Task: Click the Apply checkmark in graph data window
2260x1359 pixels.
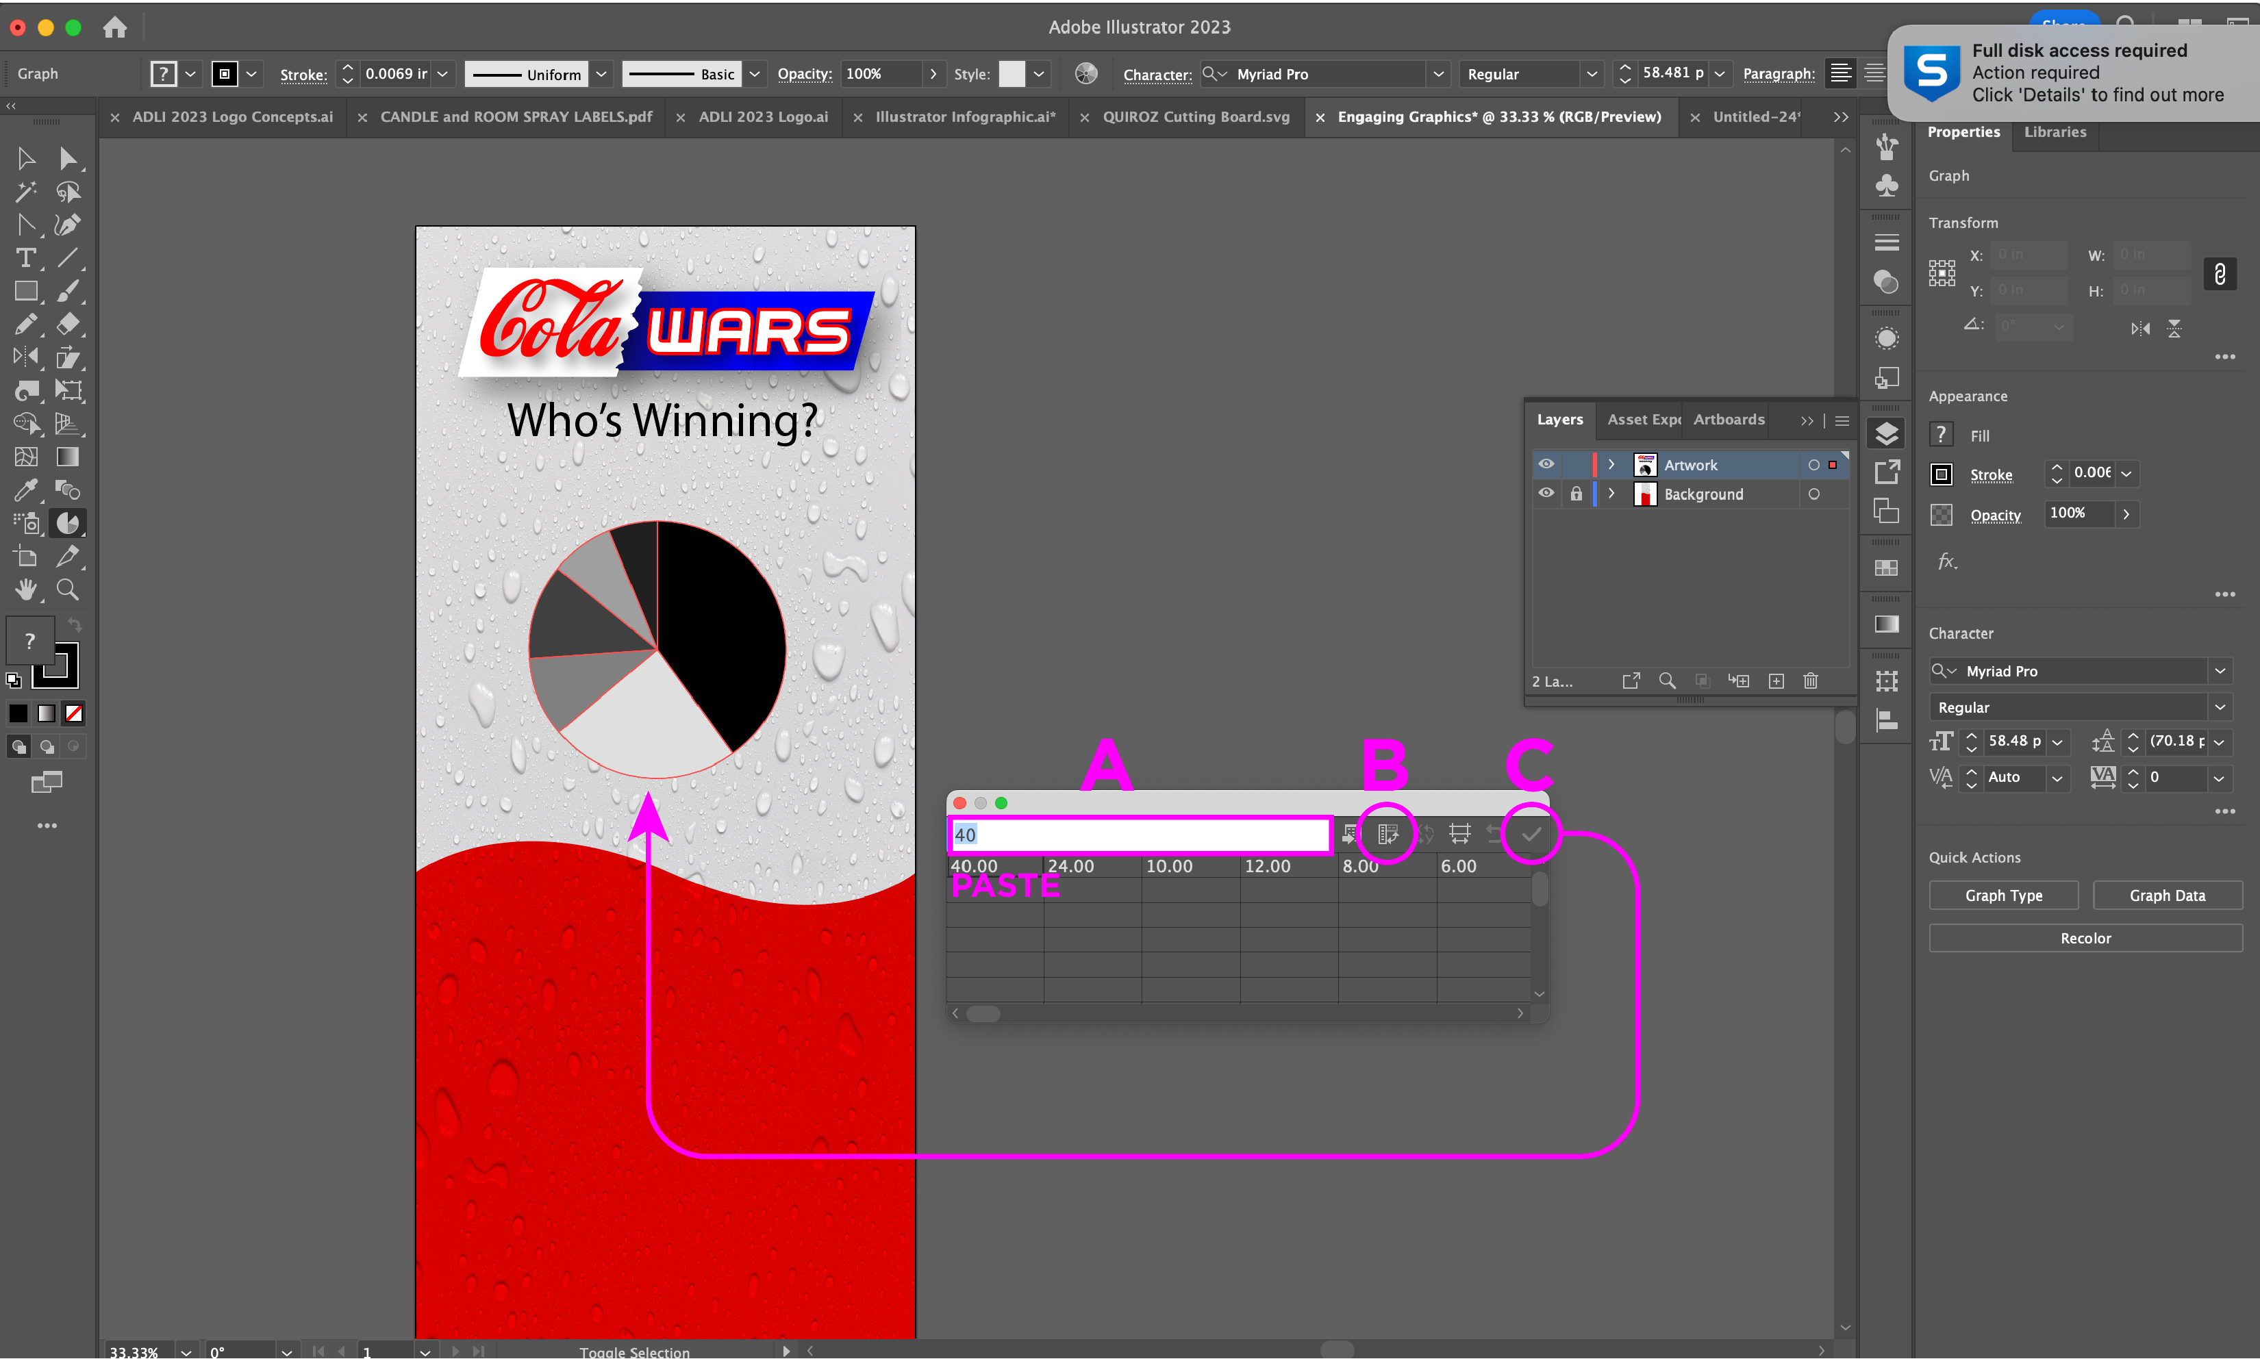Action: (1531, 835)
